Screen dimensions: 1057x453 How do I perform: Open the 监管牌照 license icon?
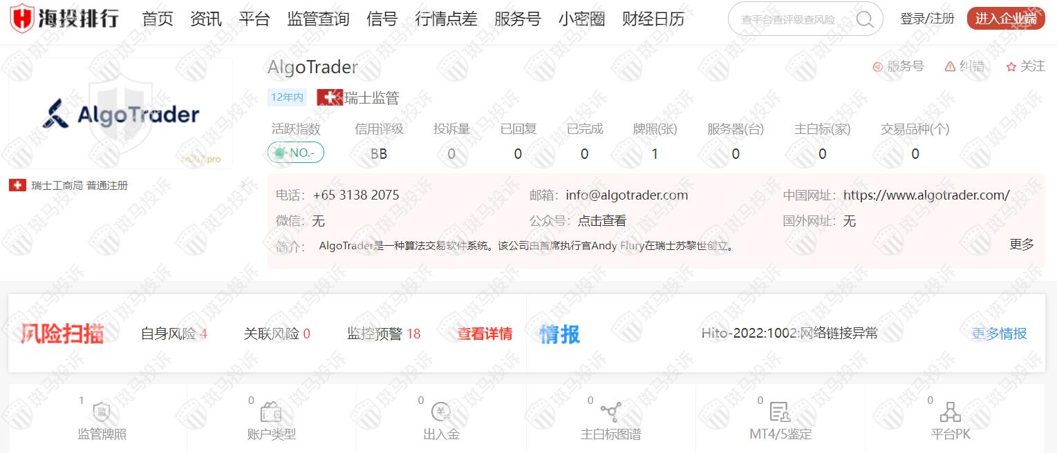coord(102,413)
